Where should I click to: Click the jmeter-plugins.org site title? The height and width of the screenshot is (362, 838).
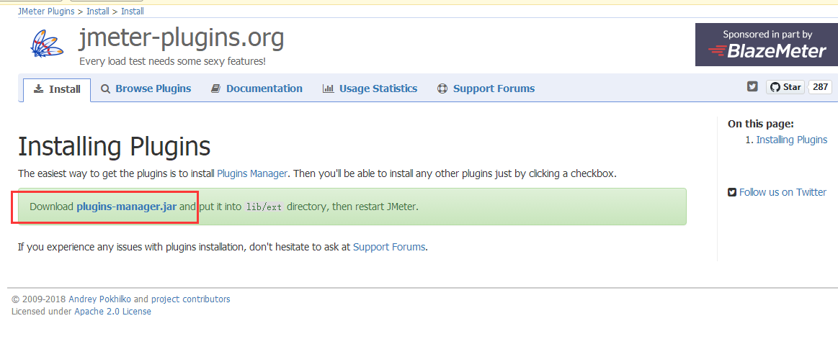(x=181, y=38)
